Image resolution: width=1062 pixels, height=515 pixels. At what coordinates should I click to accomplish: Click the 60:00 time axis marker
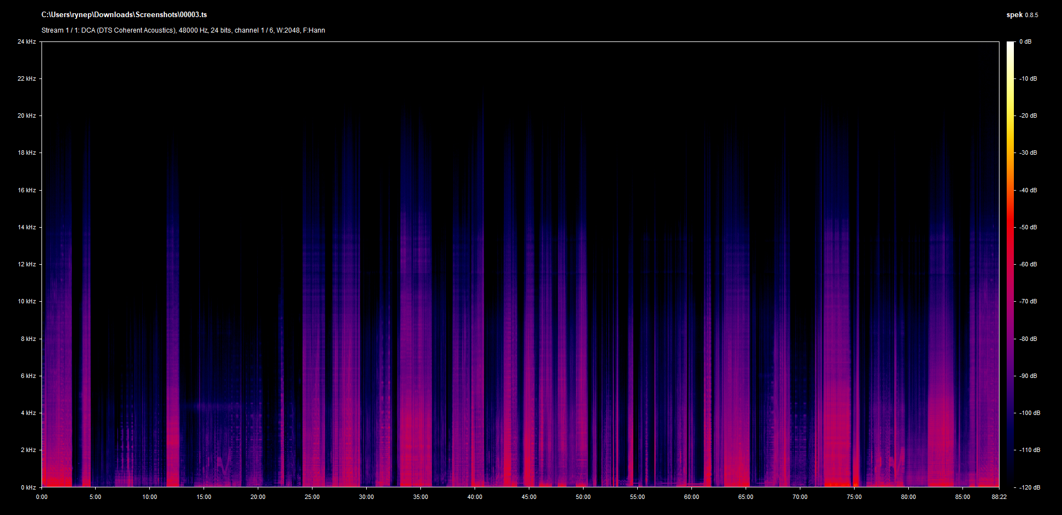[x=691, y=497]
